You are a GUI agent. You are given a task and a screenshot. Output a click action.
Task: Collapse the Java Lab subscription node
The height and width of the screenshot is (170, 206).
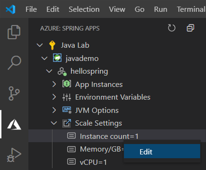point(39,45)
